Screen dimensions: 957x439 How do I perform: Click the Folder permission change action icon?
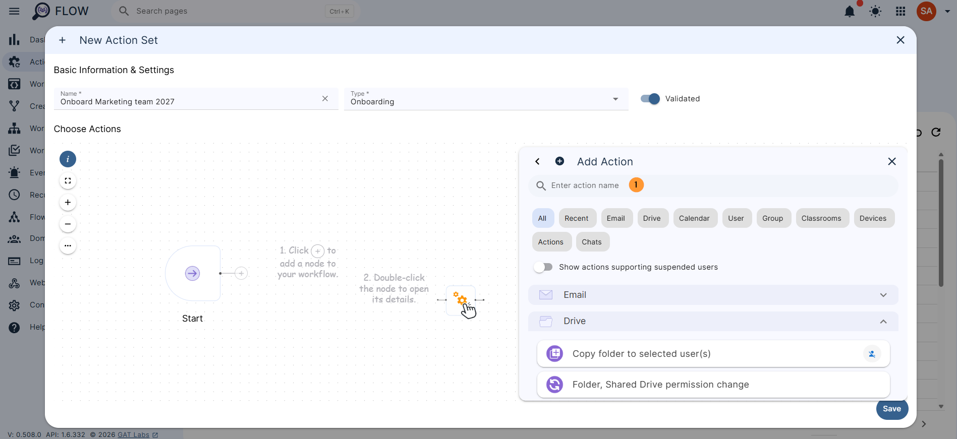pyautogui.click(x=554, y=385)
